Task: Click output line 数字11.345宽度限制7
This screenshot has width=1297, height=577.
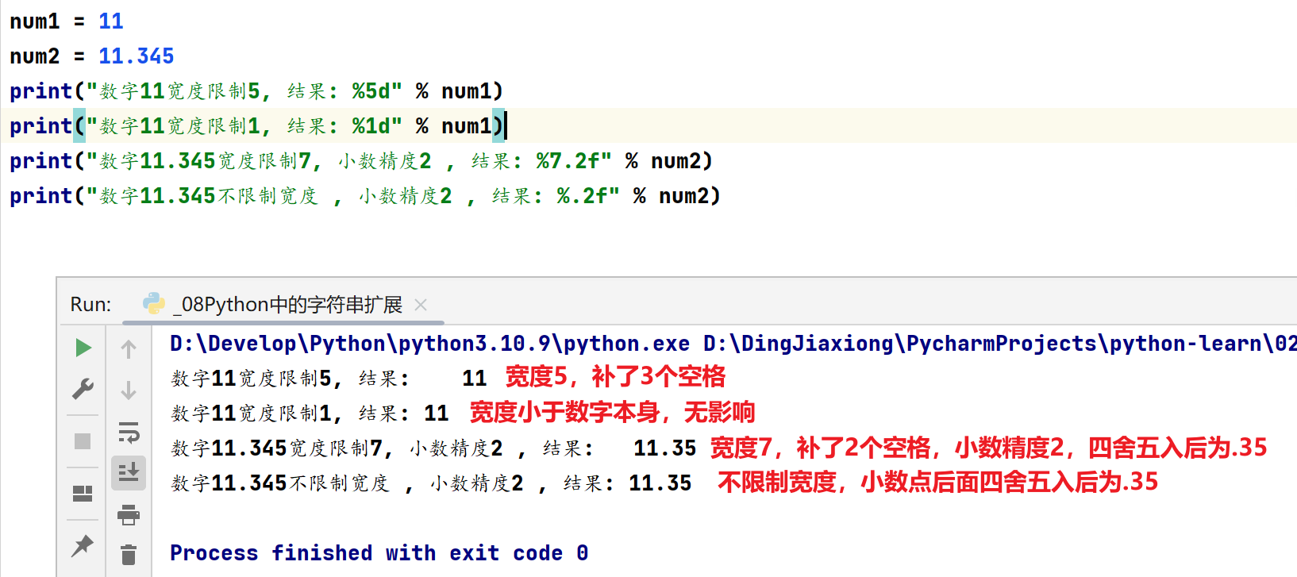Action: [x=433, y=448]
